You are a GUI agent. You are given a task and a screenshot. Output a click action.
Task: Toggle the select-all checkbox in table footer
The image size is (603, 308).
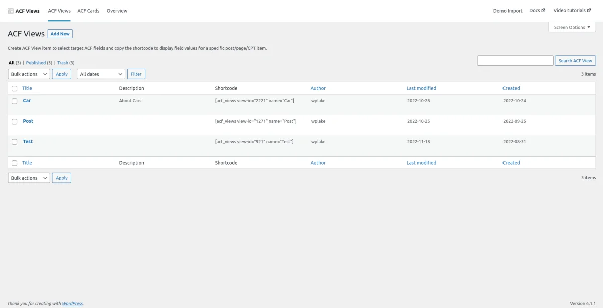point(14,163)
